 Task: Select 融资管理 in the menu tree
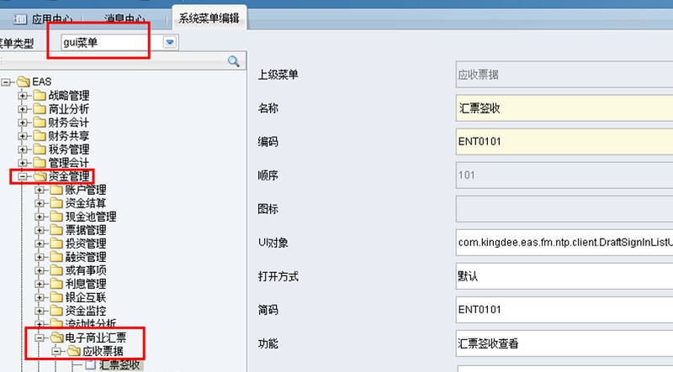pyautogui.click(x=85, y=257)
